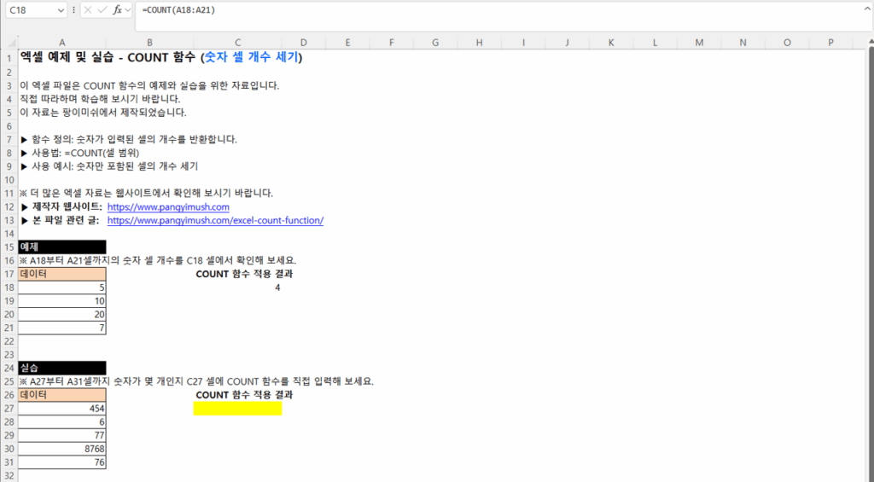Click the formula bar with =COUNT(A18:A21)
The height and width of the screenshot is (482, 874).
click(x=502, y=16)
